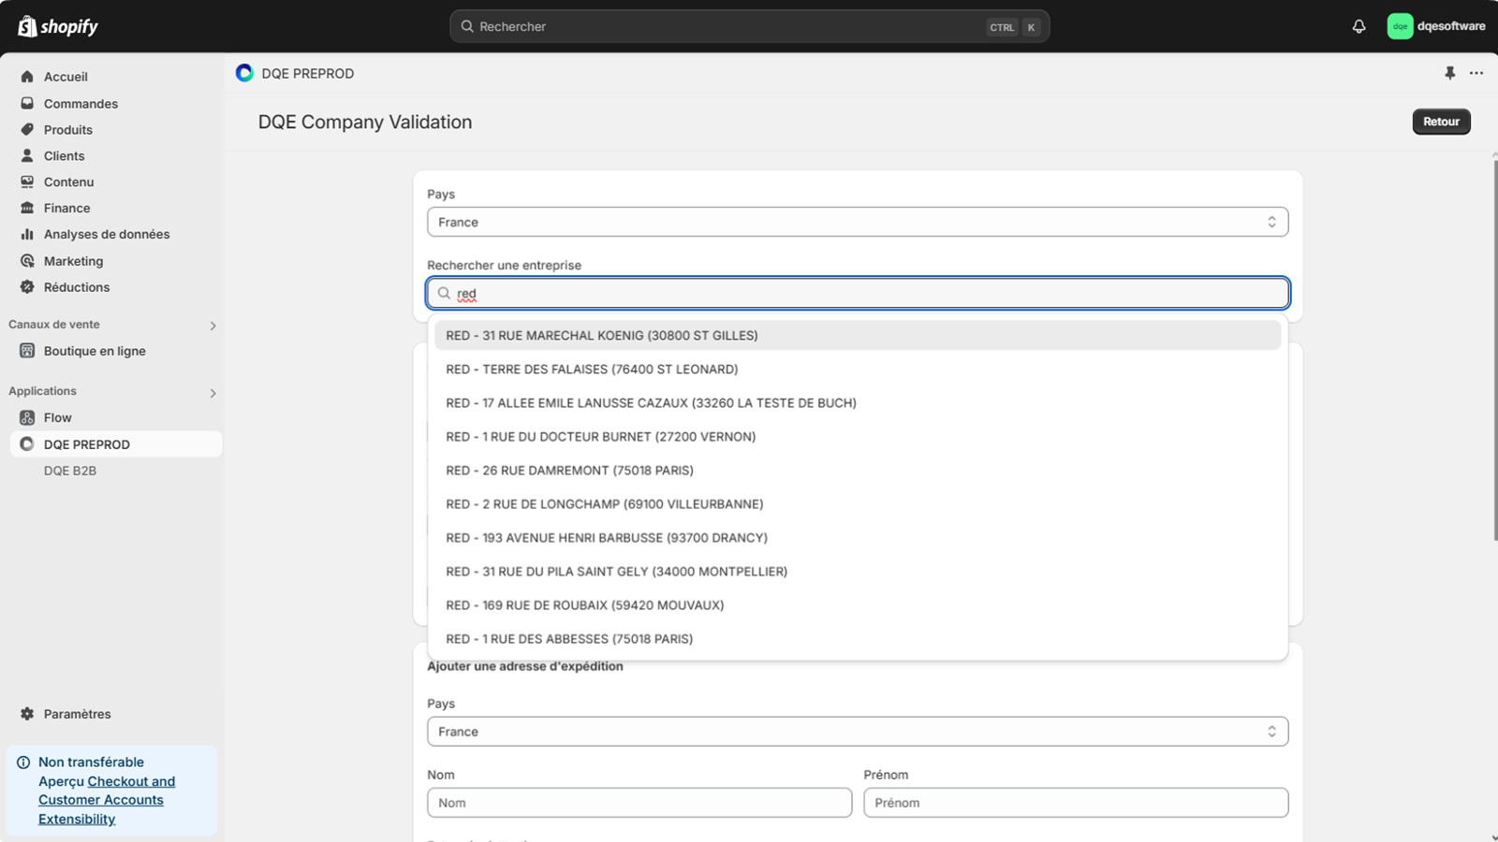This screenshot has width=1498, height=842.
Task: Open the app's three-dot menu
Action: tap(1476, 73)
